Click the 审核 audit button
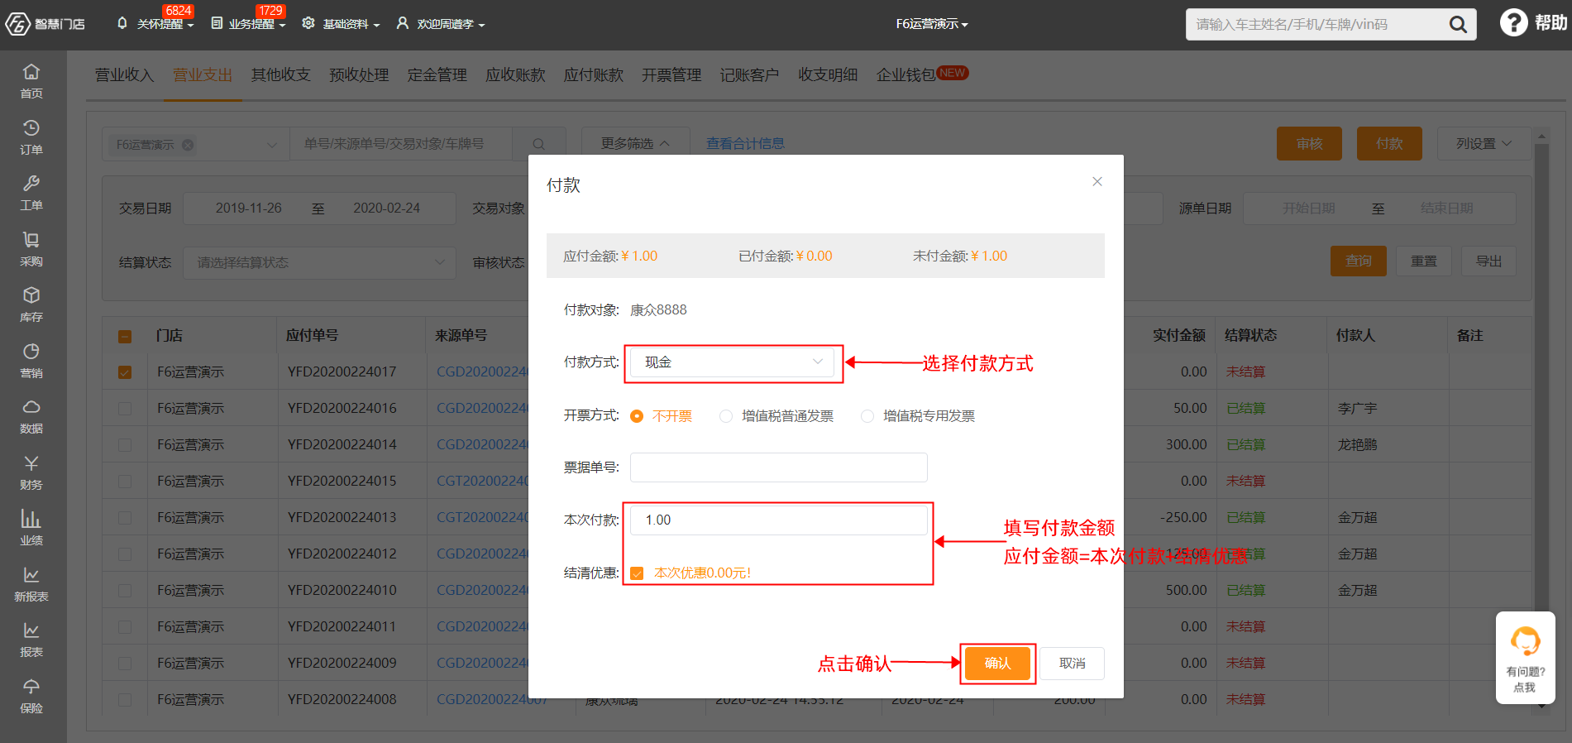The image size is (1572, 743). click(x=1309, y=144)
